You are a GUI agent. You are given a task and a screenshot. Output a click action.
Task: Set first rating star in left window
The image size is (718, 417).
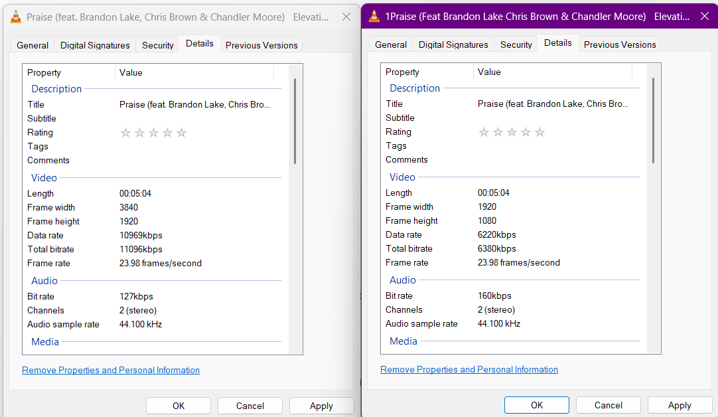(x=125, y=133)
